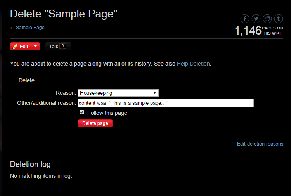Click the 1,146 pages on this wiki counter
This screenshot has height=196, width=291.
pyautogui.click(x=259, y=31)
